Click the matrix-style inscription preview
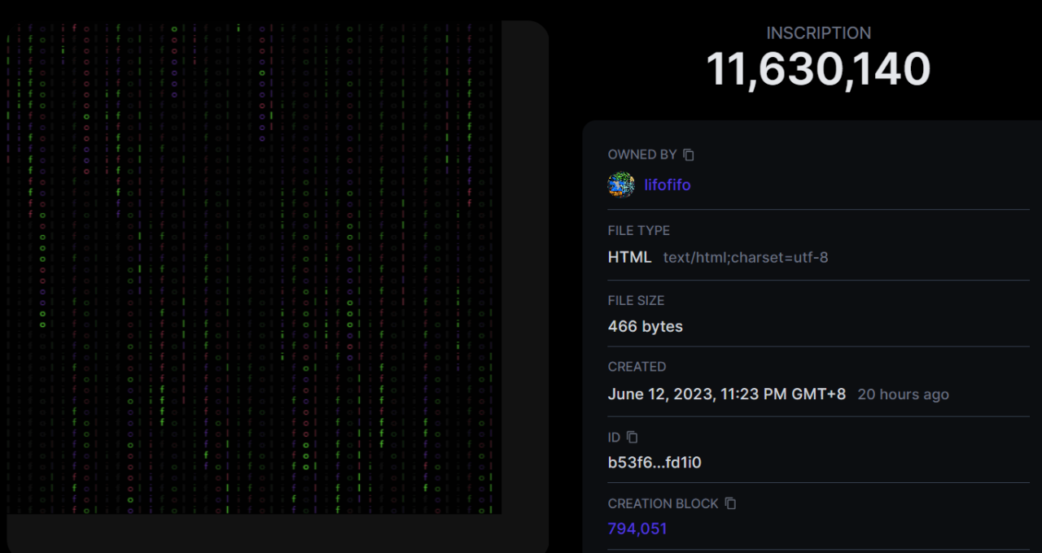Screen dimensions: 1042x553 [x=252, y=268]
